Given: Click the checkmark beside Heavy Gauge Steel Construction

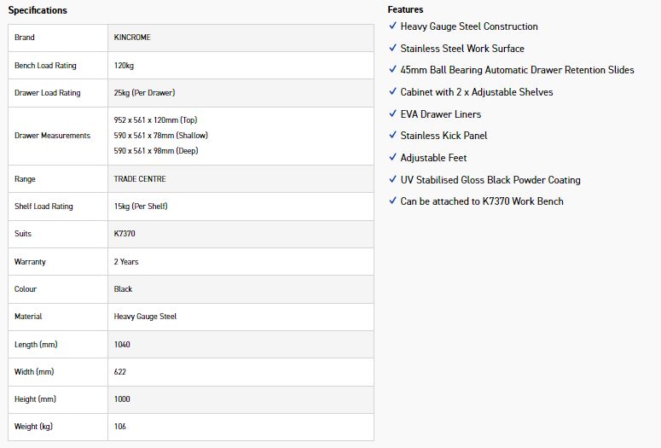Looking at the screenshot, I should (392, 26).
